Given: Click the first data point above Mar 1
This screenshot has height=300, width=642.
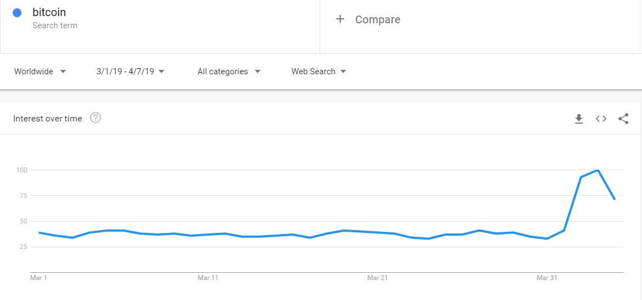Looking at the screenshot, I should point(39,232).
